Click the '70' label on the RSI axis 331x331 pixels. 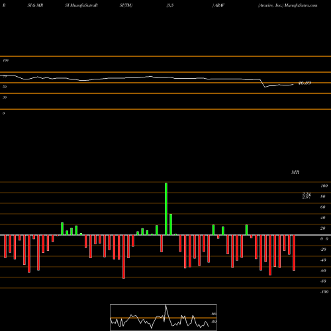[5, 76]
